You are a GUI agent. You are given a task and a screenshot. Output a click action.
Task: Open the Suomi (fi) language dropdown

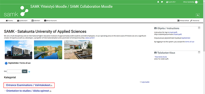coord(171,2)
